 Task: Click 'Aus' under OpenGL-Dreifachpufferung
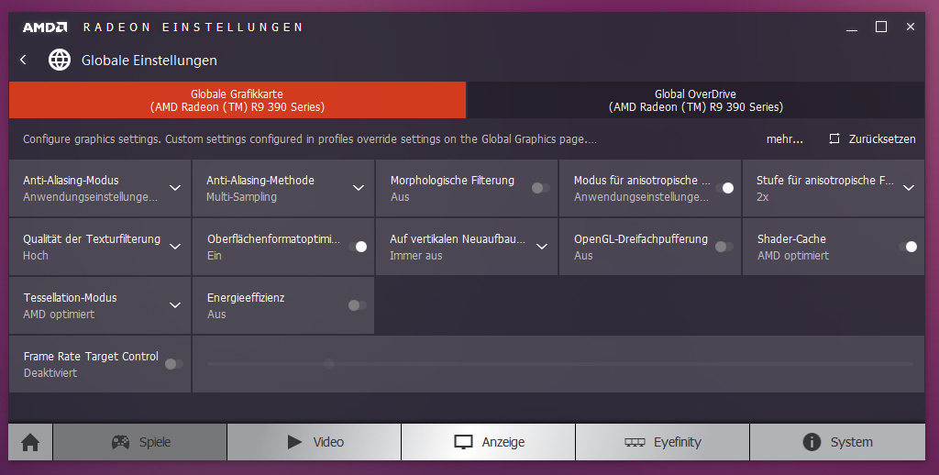583,256
